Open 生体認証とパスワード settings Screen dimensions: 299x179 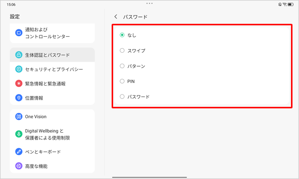click(x=52, y=55)
